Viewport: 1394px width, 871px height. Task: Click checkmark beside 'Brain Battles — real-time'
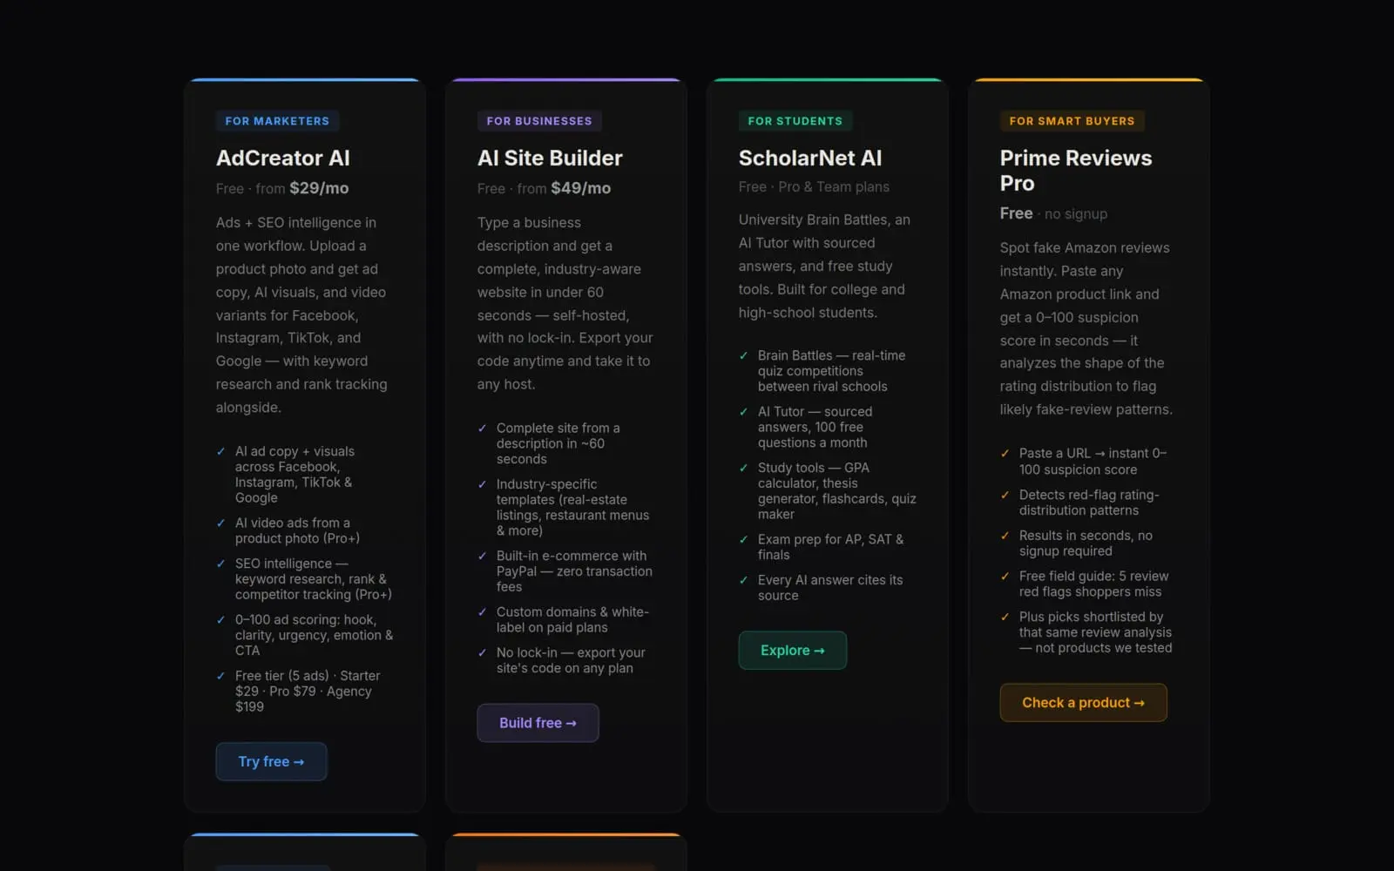point(744,355)
